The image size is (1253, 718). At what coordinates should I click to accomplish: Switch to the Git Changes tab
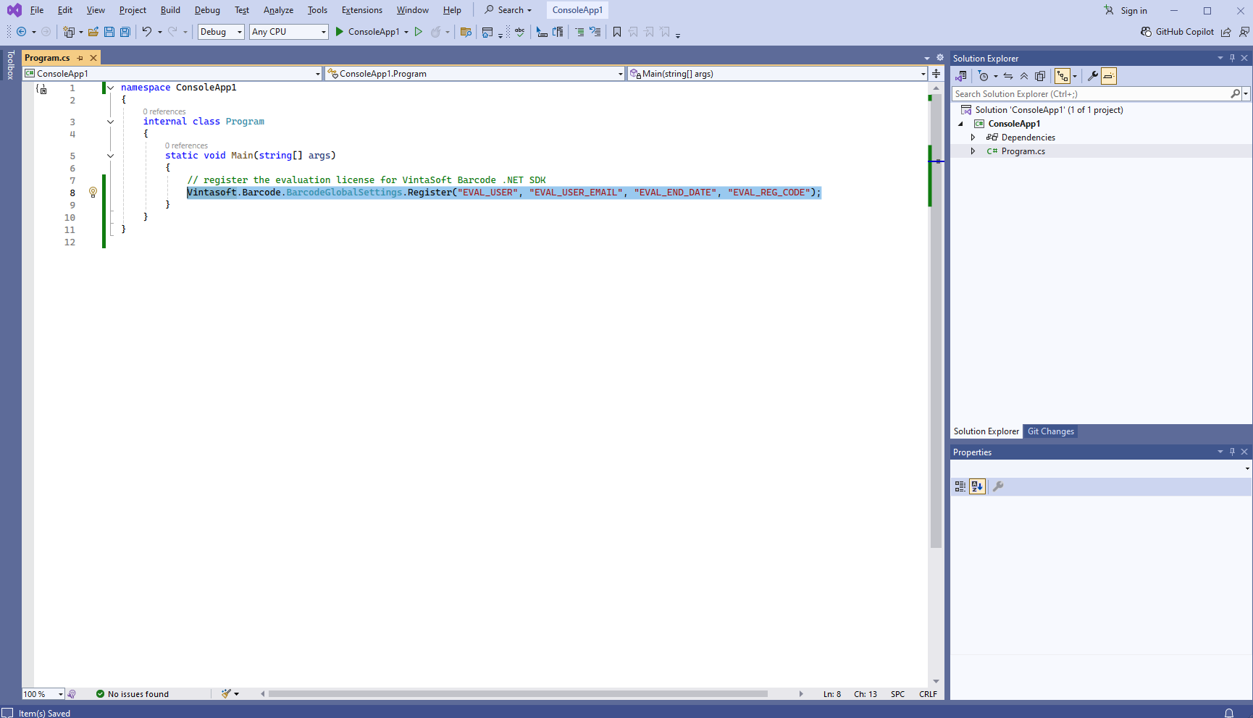coord(1050,431)
